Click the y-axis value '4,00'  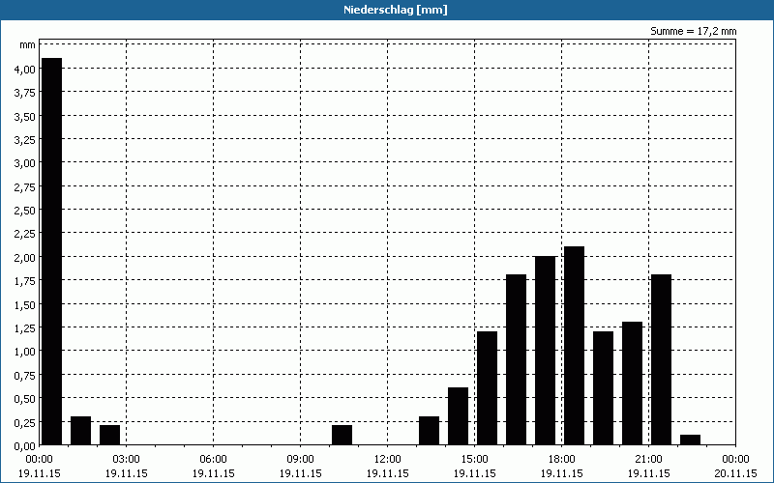[x=25, y=69]
